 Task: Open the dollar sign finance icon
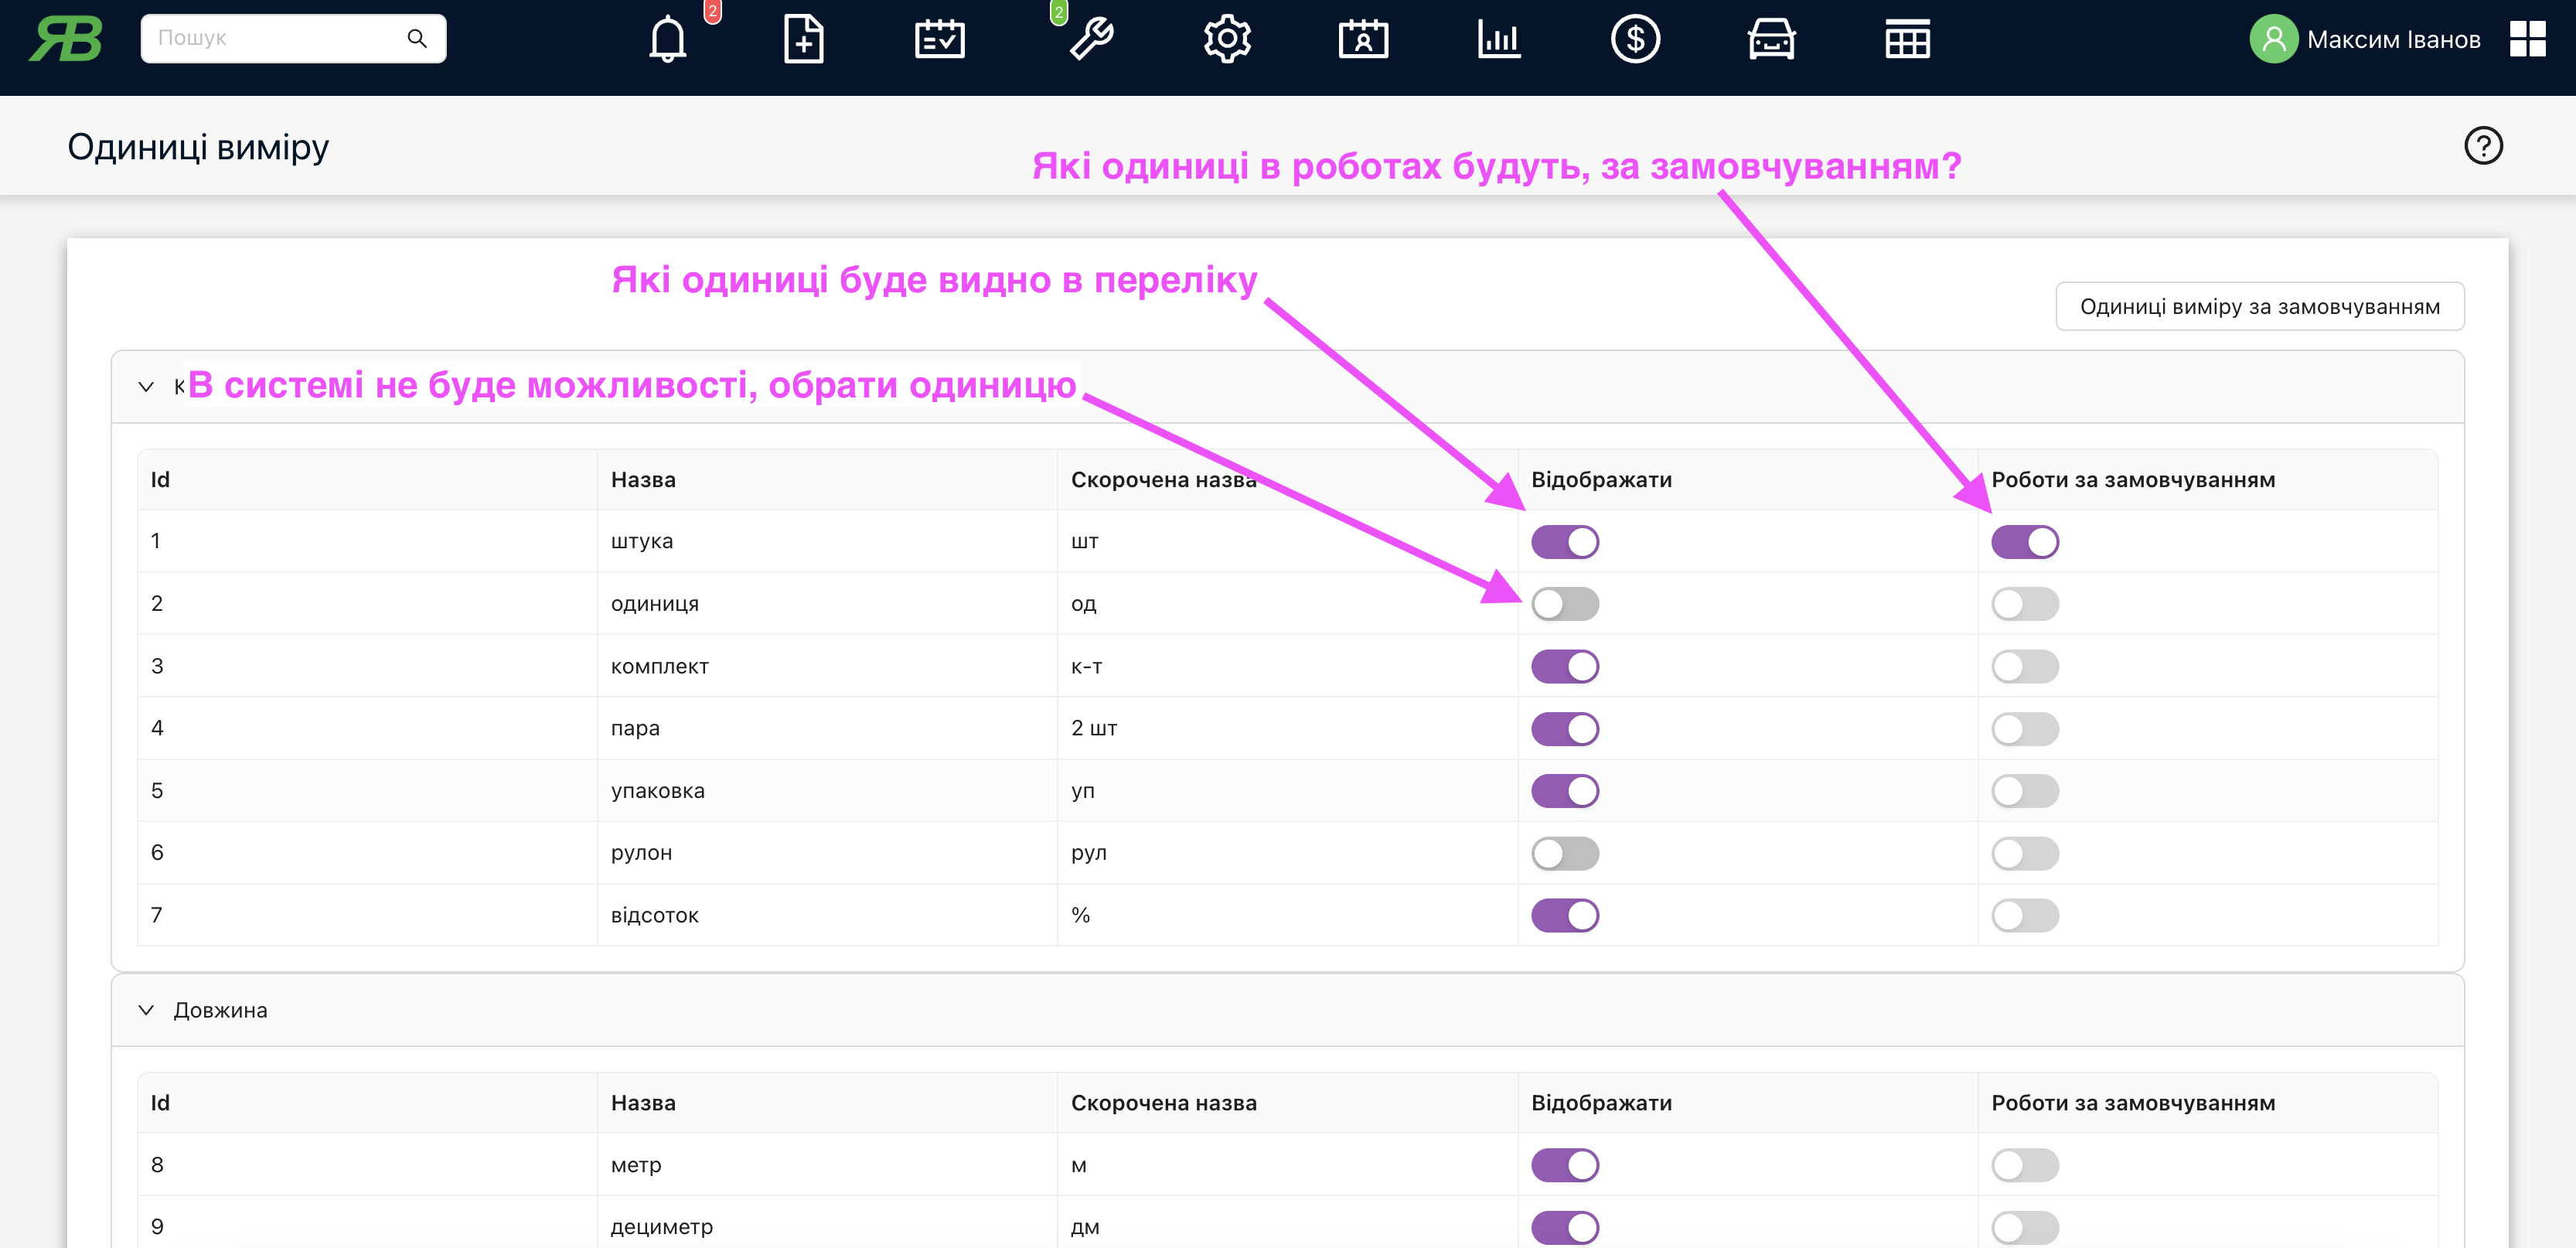pyautogui.click(x=1635, y=40)
